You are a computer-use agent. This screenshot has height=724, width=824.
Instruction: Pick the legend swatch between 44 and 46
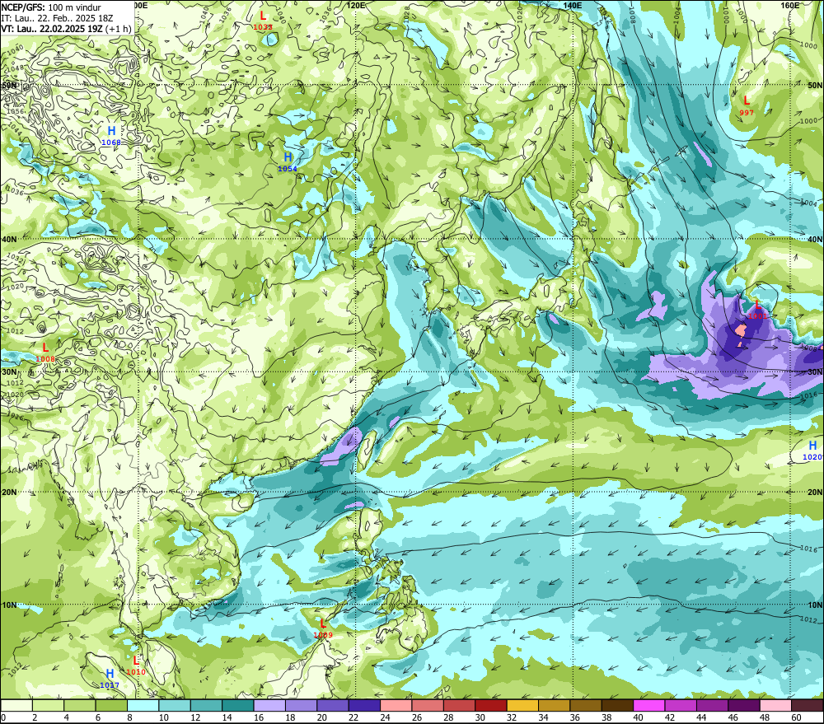(x=712, y=705)
